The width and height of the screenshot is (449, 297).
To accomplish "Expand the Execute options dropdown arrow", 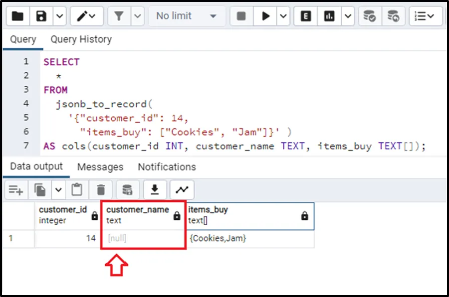I will (x=283, y=16).
